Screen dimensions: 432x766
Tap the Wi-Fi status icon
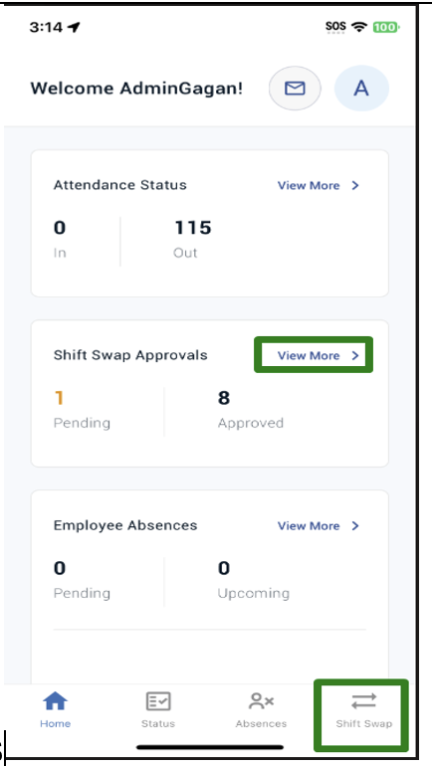[359, 27]
